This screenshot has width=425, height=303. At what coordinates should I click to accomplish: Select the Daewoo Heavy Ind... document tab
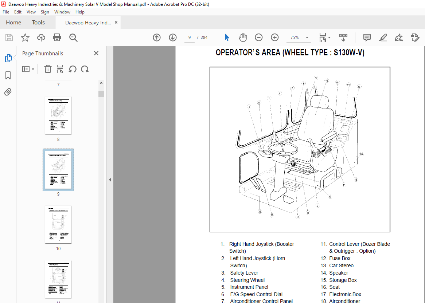click(x=88, y=23)
